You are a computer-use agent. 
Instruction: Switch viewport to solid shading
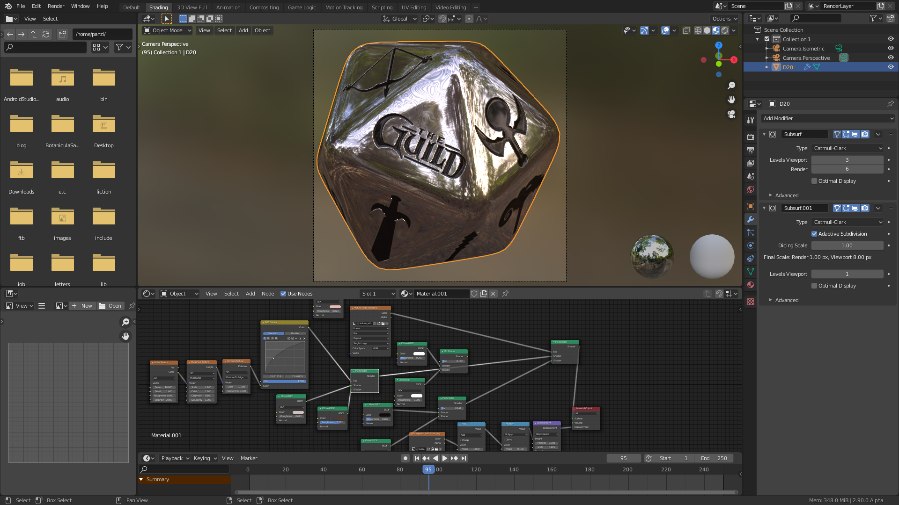(707, 30)
